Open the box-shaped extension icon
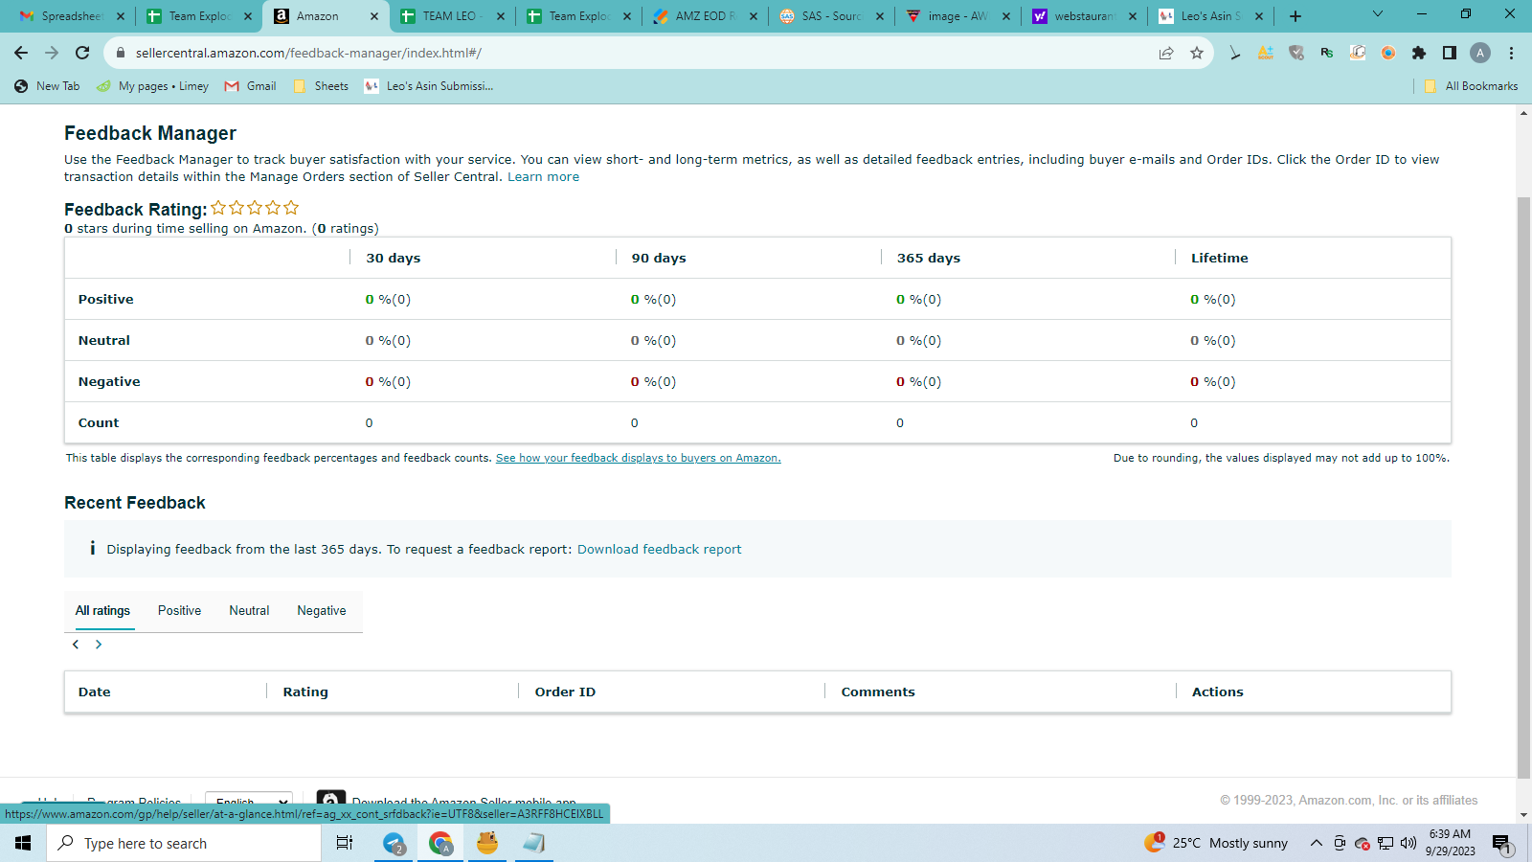Image resolution: width=1532 pixels, height=862 pixels. (1358, 53)
